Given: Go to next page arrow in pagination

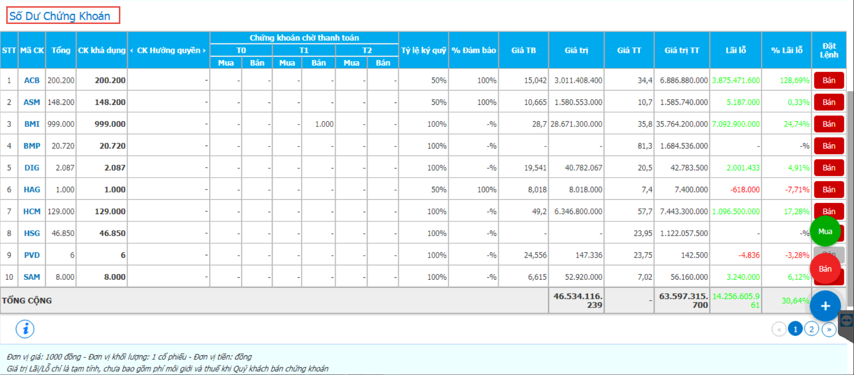Looking at the screenshot, I should pos(829,330).
